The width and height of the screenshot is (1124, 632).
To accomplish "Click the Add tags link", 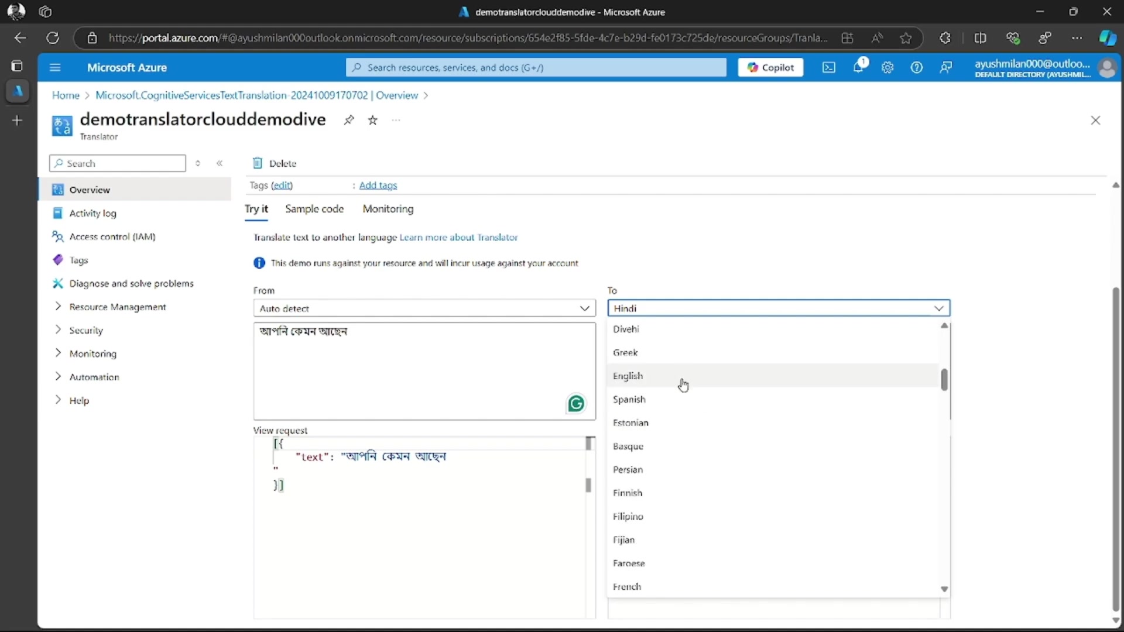I will coord(378,185).
